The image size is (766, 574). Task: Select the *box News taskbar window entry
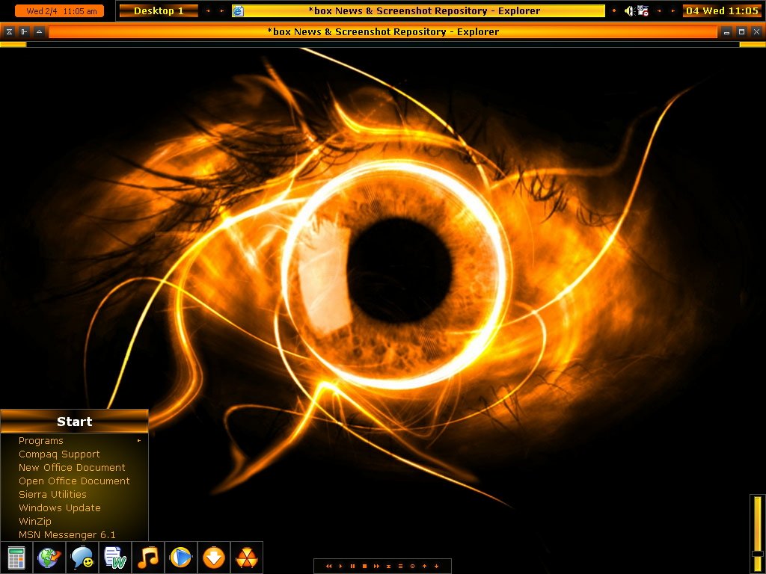pyautogui.click(x=418, y=10)
